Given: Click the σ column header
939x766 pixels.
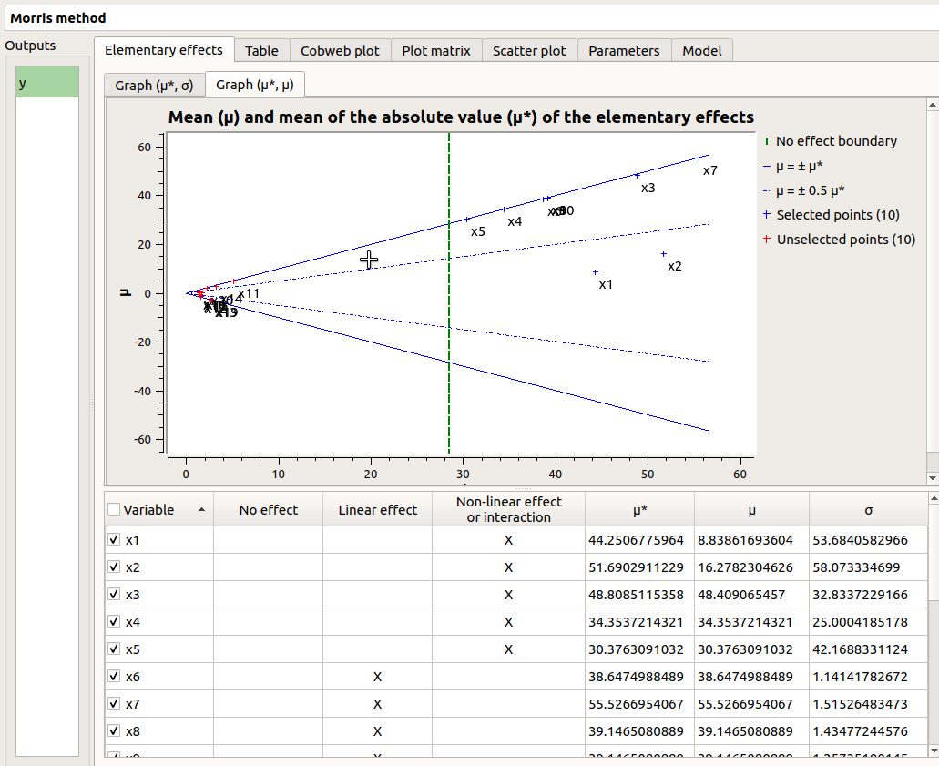Looking at the screenshot, I should [x=867, y=509].
